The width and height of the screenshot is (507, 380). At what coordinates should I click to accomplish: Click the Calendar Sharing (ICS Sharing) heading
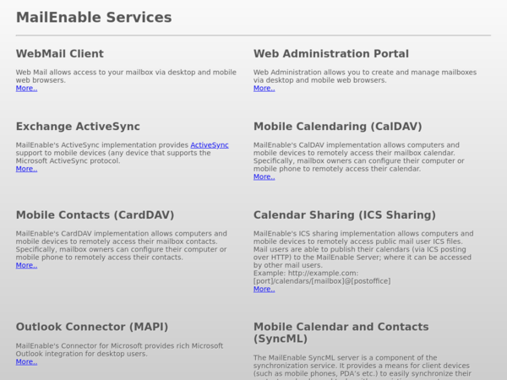click(x=345, y=214)
